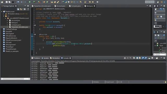The height and width of the screenshot is (94, 167).
Task: Click the Save All icon
Action: [9, 2]
